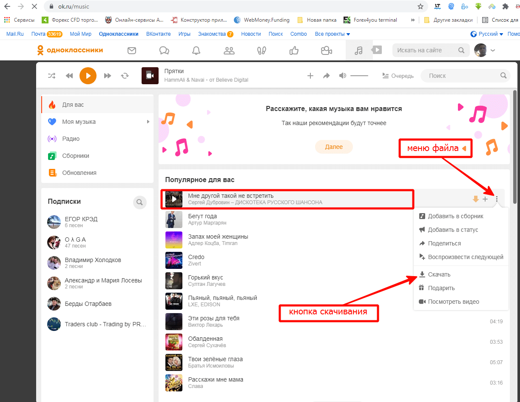The height and width of the screenshot is (402, 520).
Task: Open three-dot menu for the highlighted song
Action: 497,199
